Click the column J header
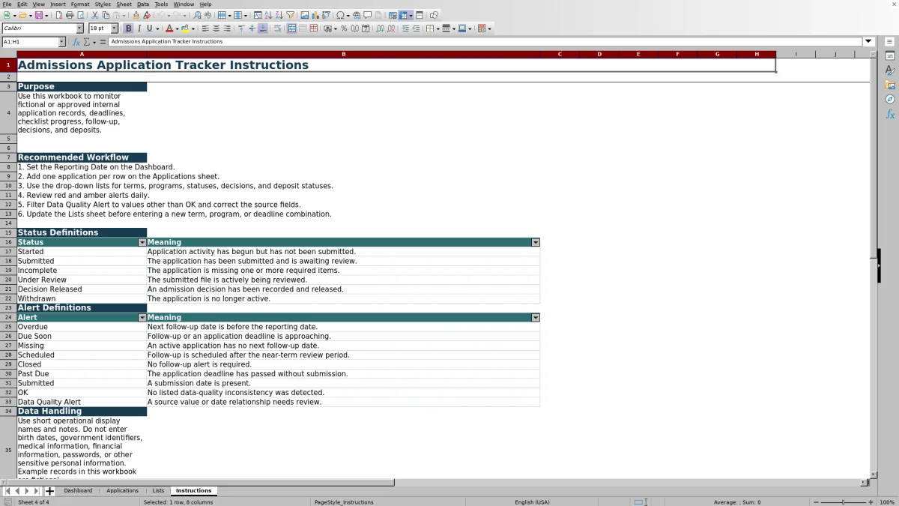 (x=835, y=54)
